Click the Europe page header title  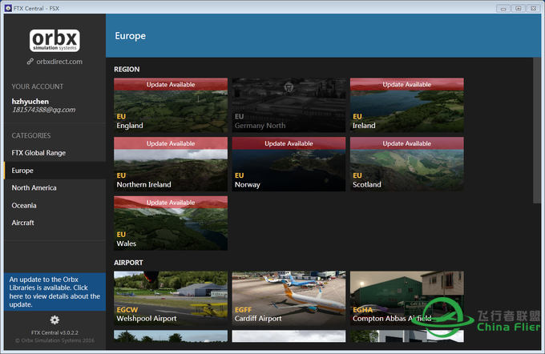(x=131, y=36)
